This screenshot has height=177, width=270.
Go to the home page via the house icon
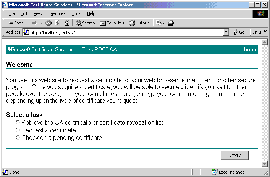click(x=67, y=23)
